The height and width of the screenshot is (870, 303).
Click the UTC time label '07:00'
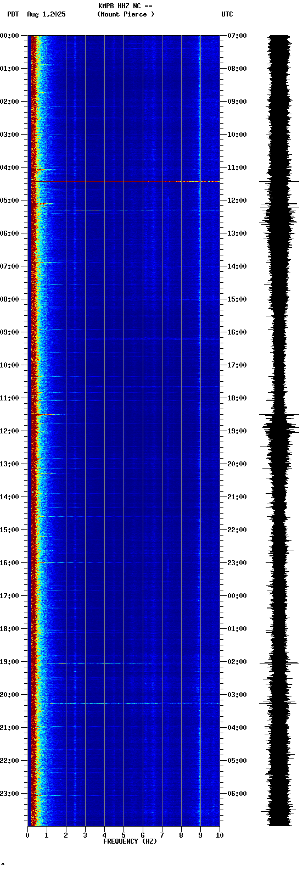click(x=237, y=36)
